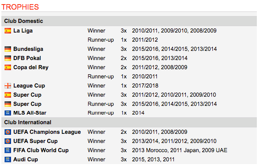Select the League Cup entry
The image size is (261, 165).
(29, 86)
